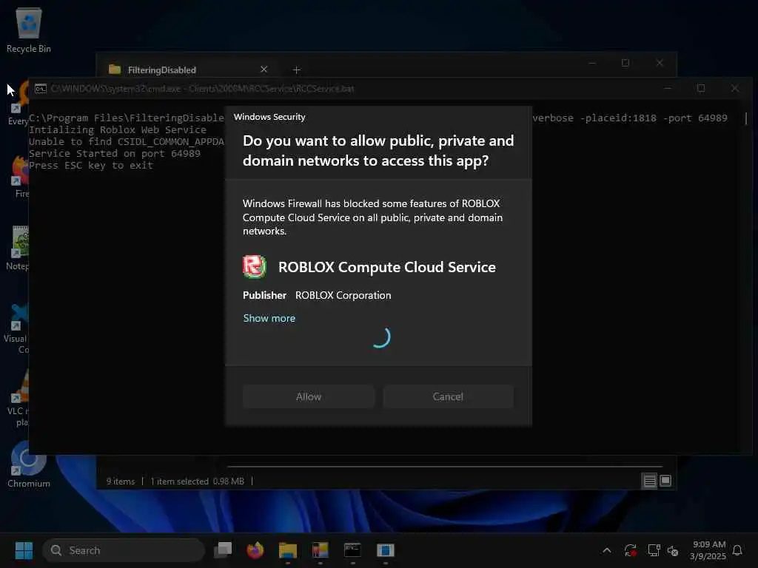Screen dimensions: 758x568
Task: Click the cmd.exe window title icon
Action: [x=41, y=89]
